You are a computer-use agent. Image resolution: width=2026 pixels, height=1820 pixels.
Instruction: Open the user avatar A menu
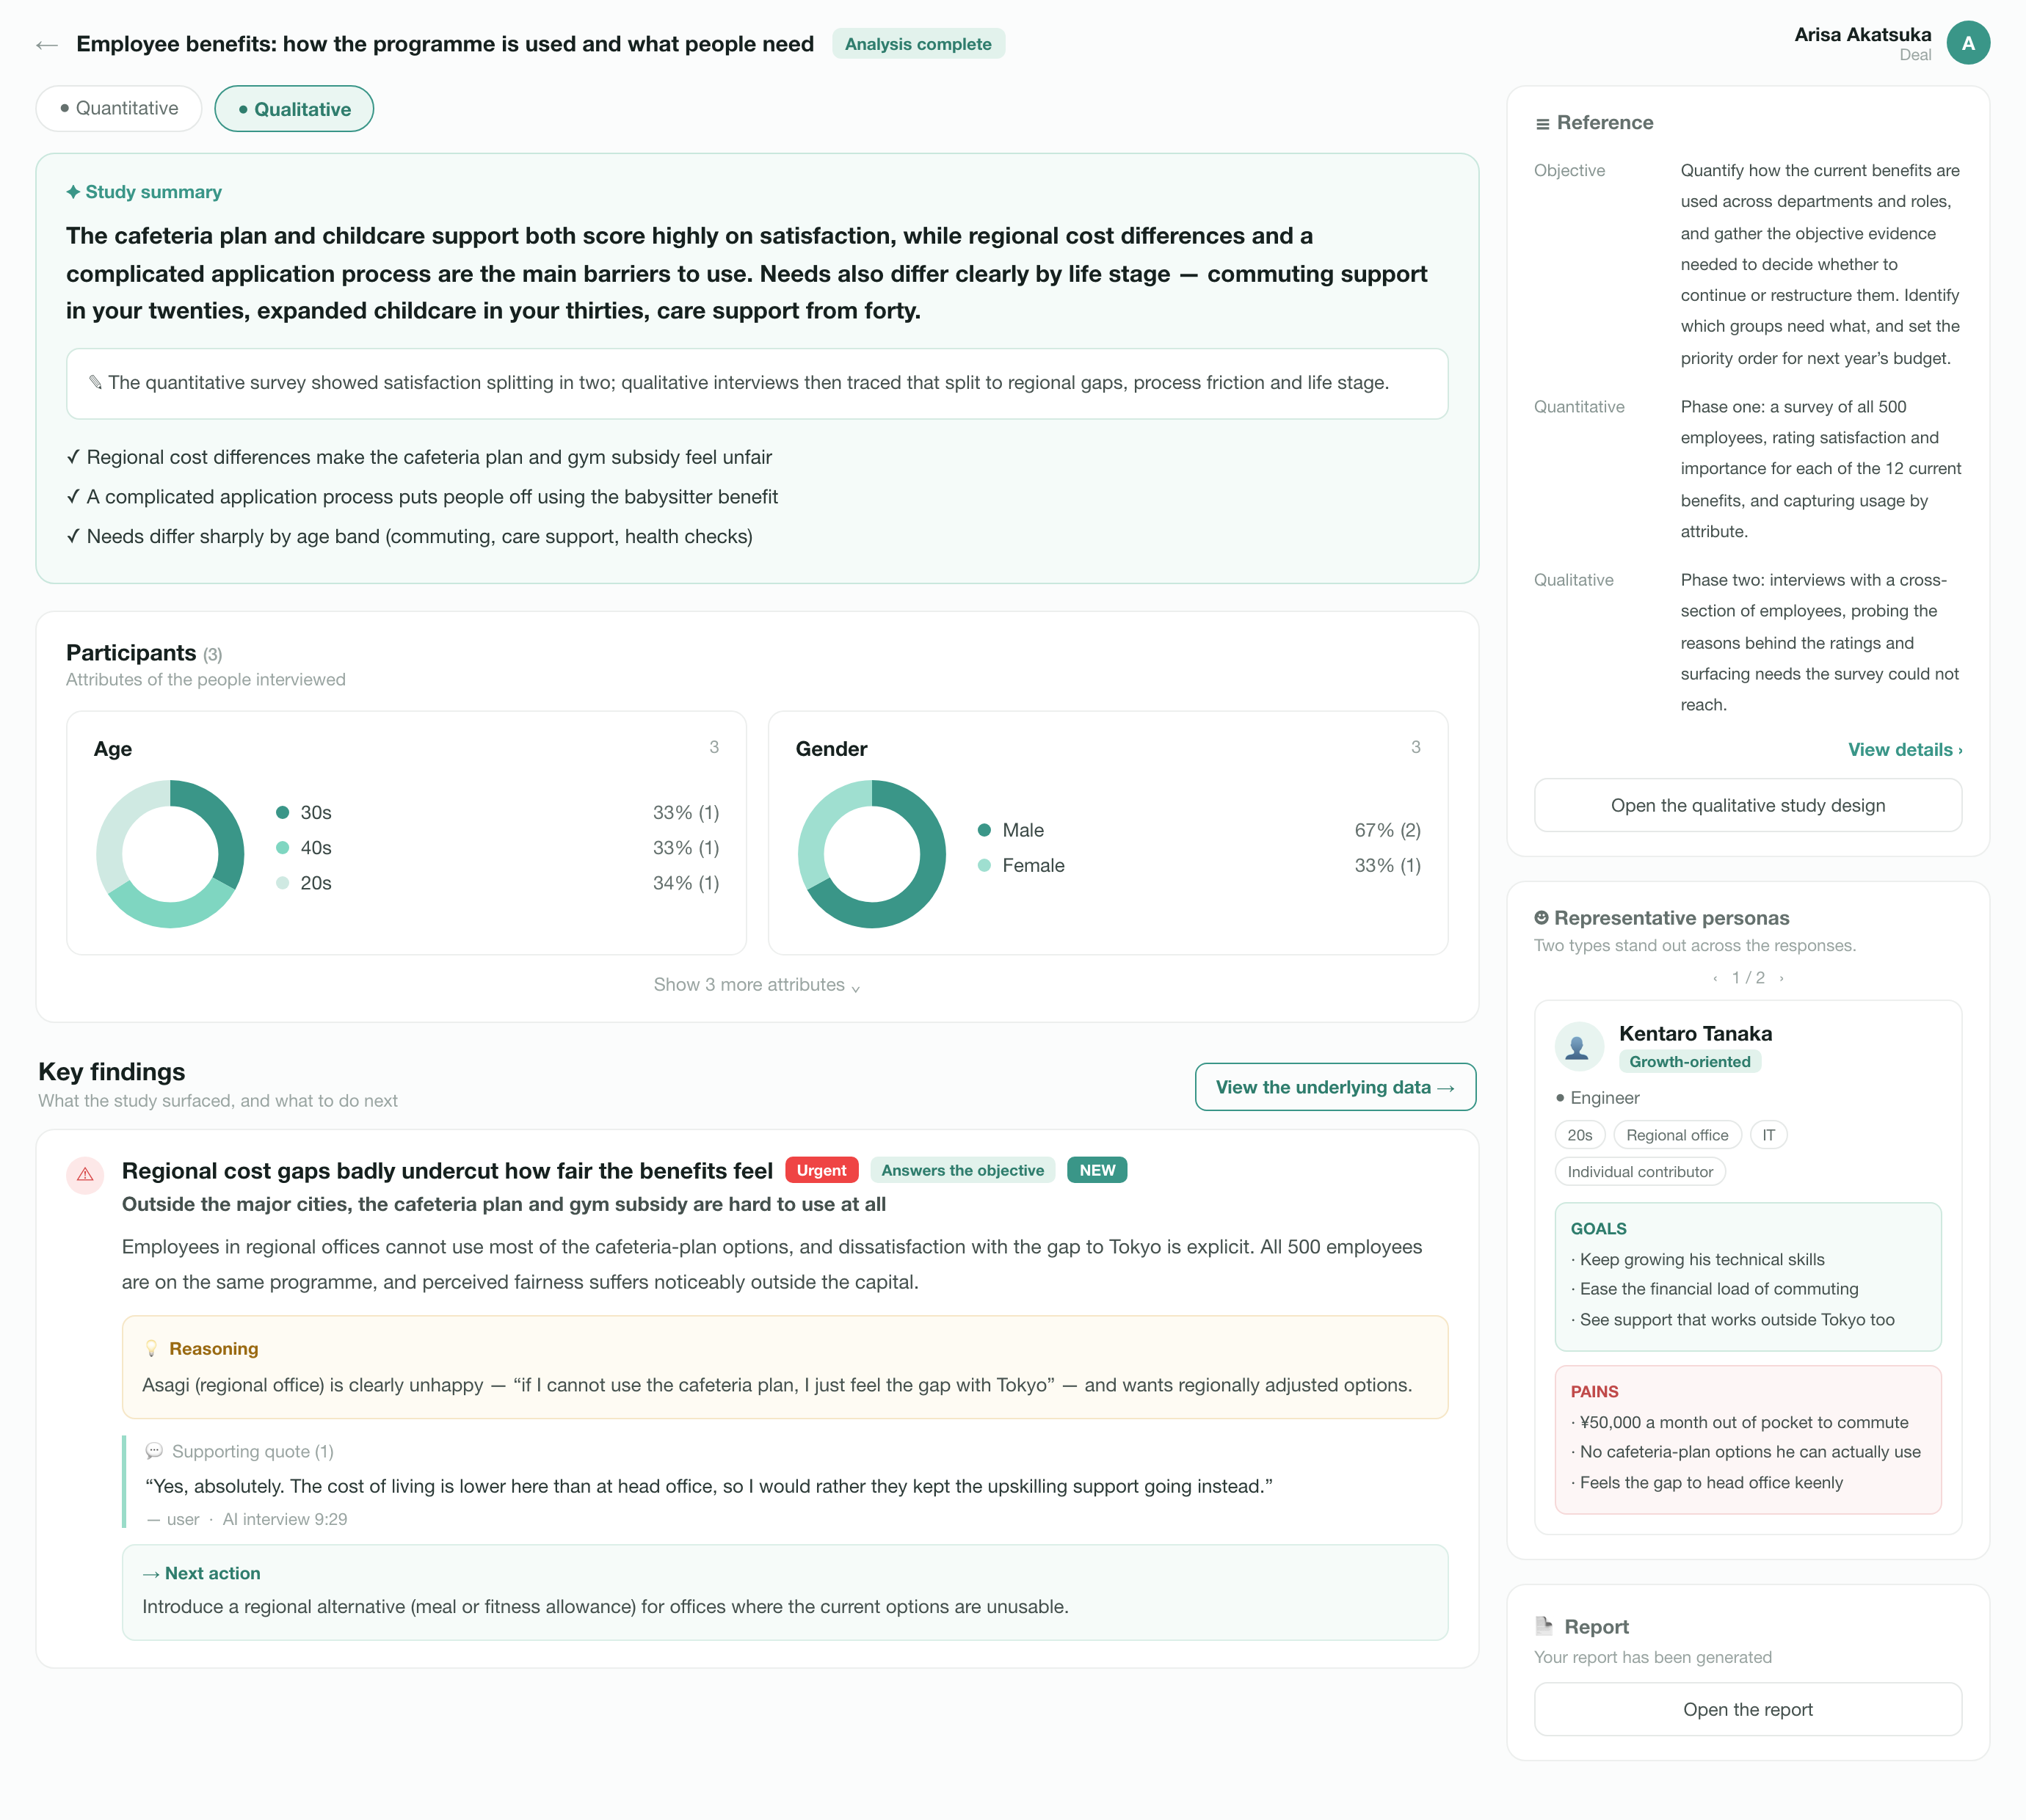coord(1967,43)
